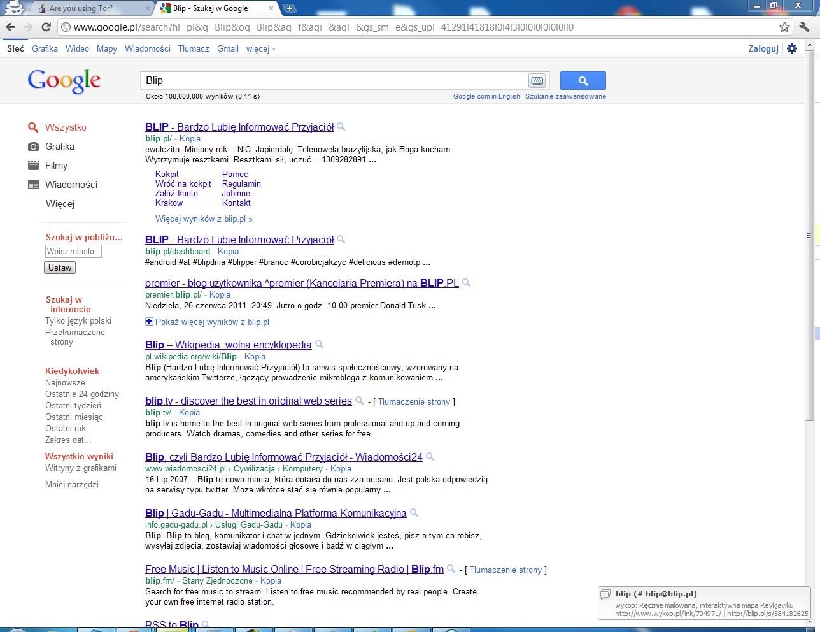
Task: Click preview magnifier beside premier blog result
Action: [466, 283]
